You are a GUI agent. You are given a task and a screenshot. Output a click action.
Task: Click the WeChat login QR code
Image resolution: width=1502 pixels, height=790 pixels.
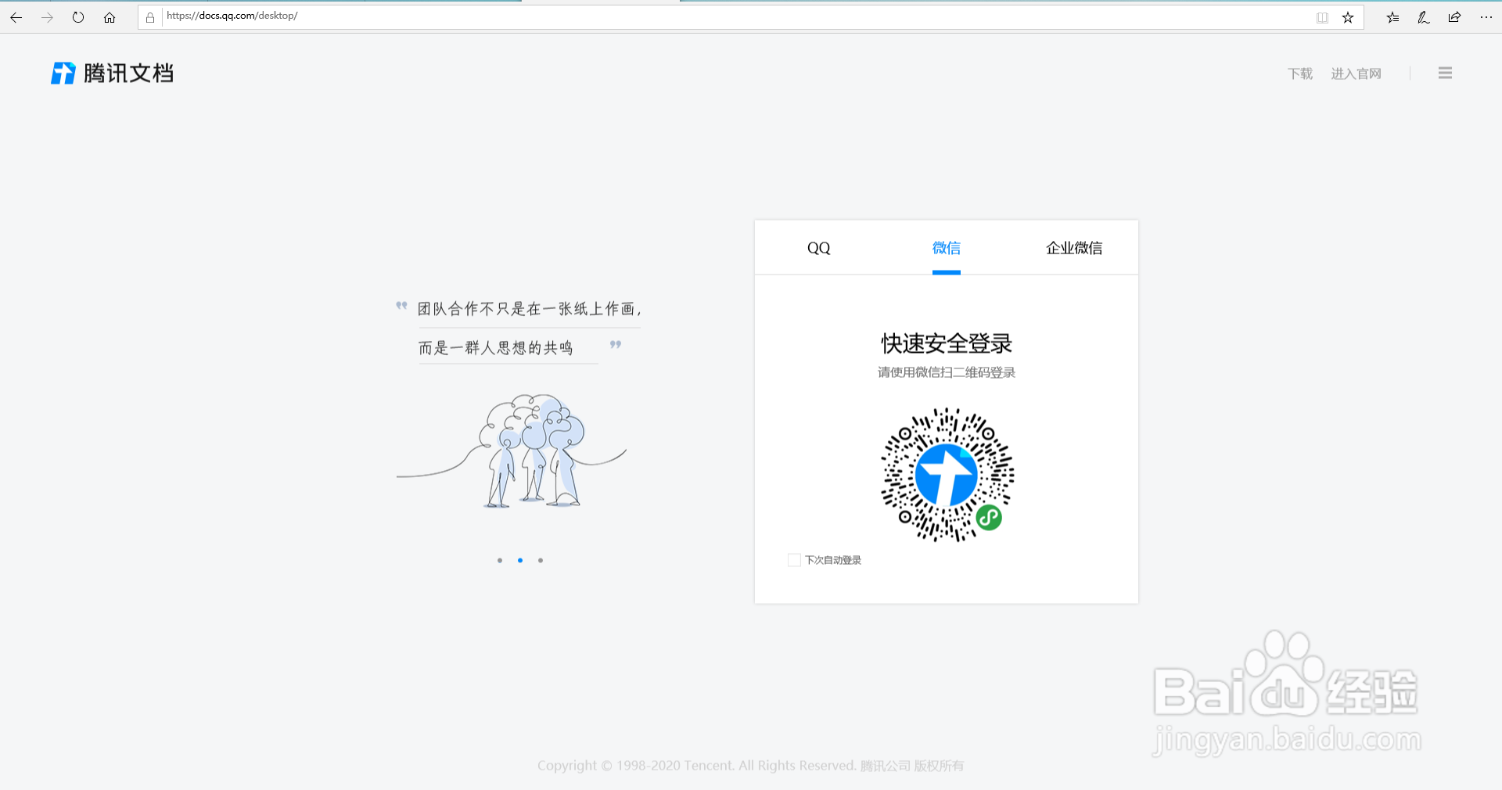(x=947, y=475)
